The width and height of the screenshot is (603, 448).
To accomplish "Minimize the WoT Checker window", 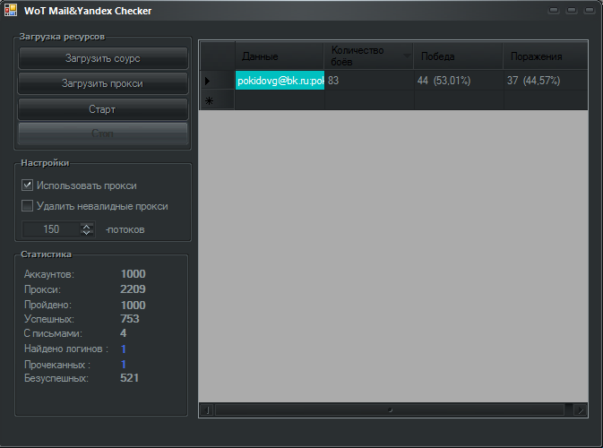I will pyautogui.click(x=554, y=11).
